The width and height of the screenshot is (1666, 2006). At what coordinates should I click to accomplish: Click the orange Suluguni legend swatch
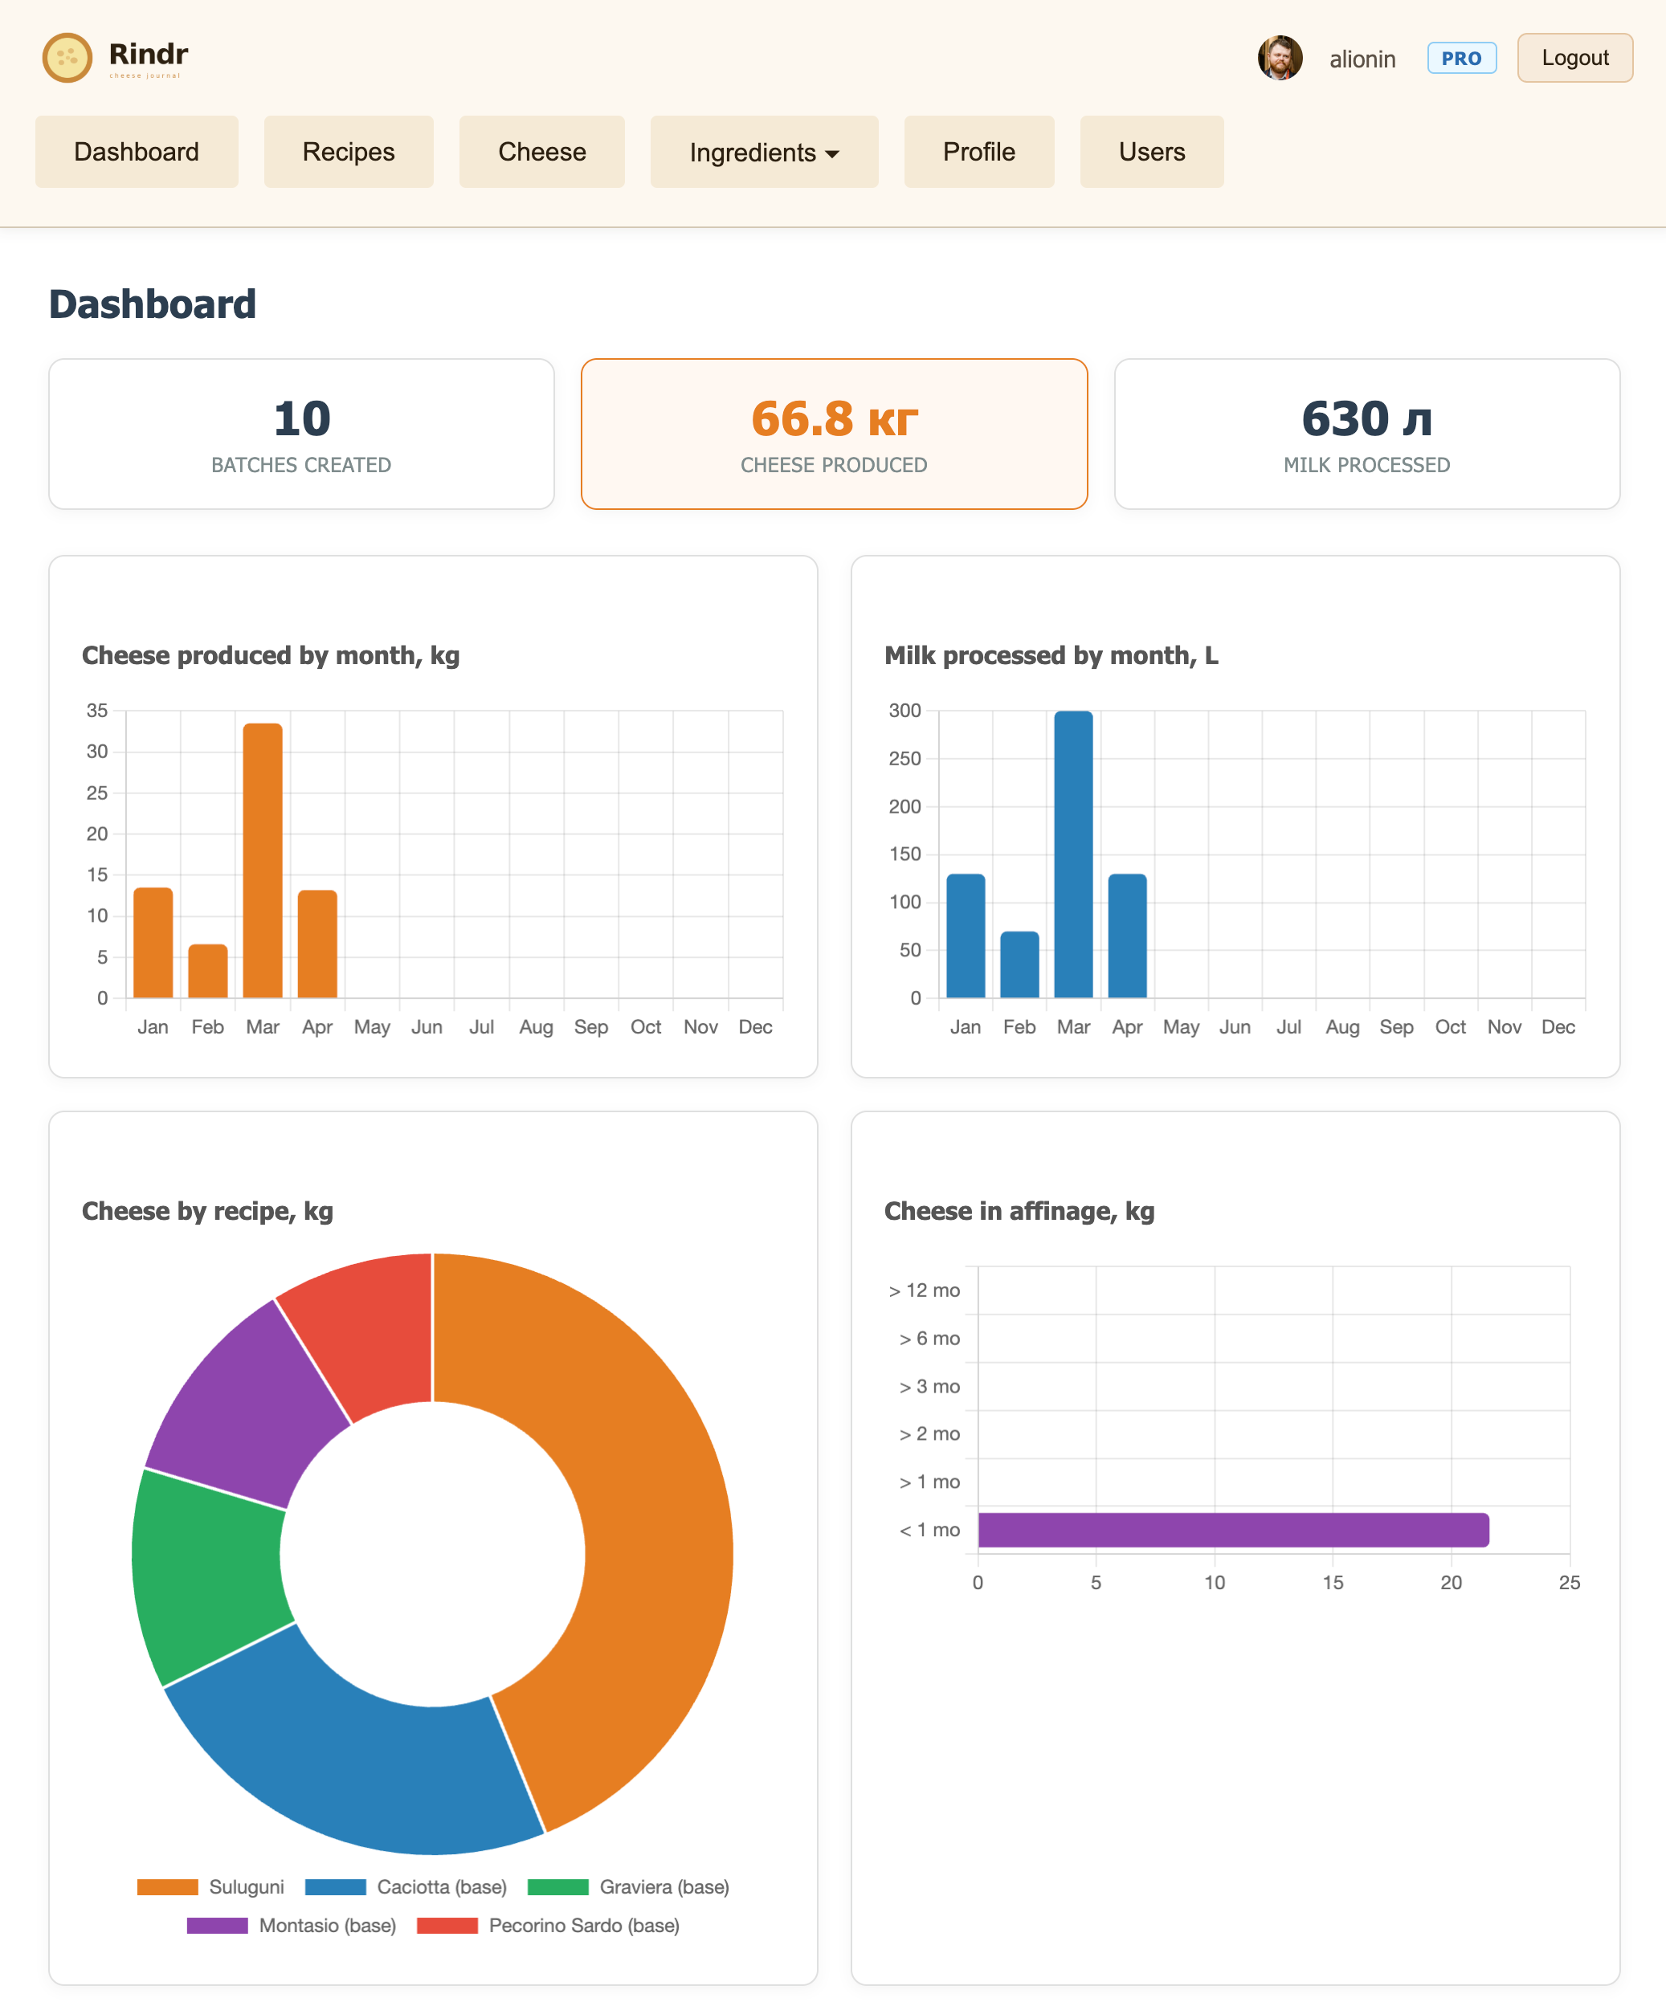pyautogui.click(x=169, y=1887)
